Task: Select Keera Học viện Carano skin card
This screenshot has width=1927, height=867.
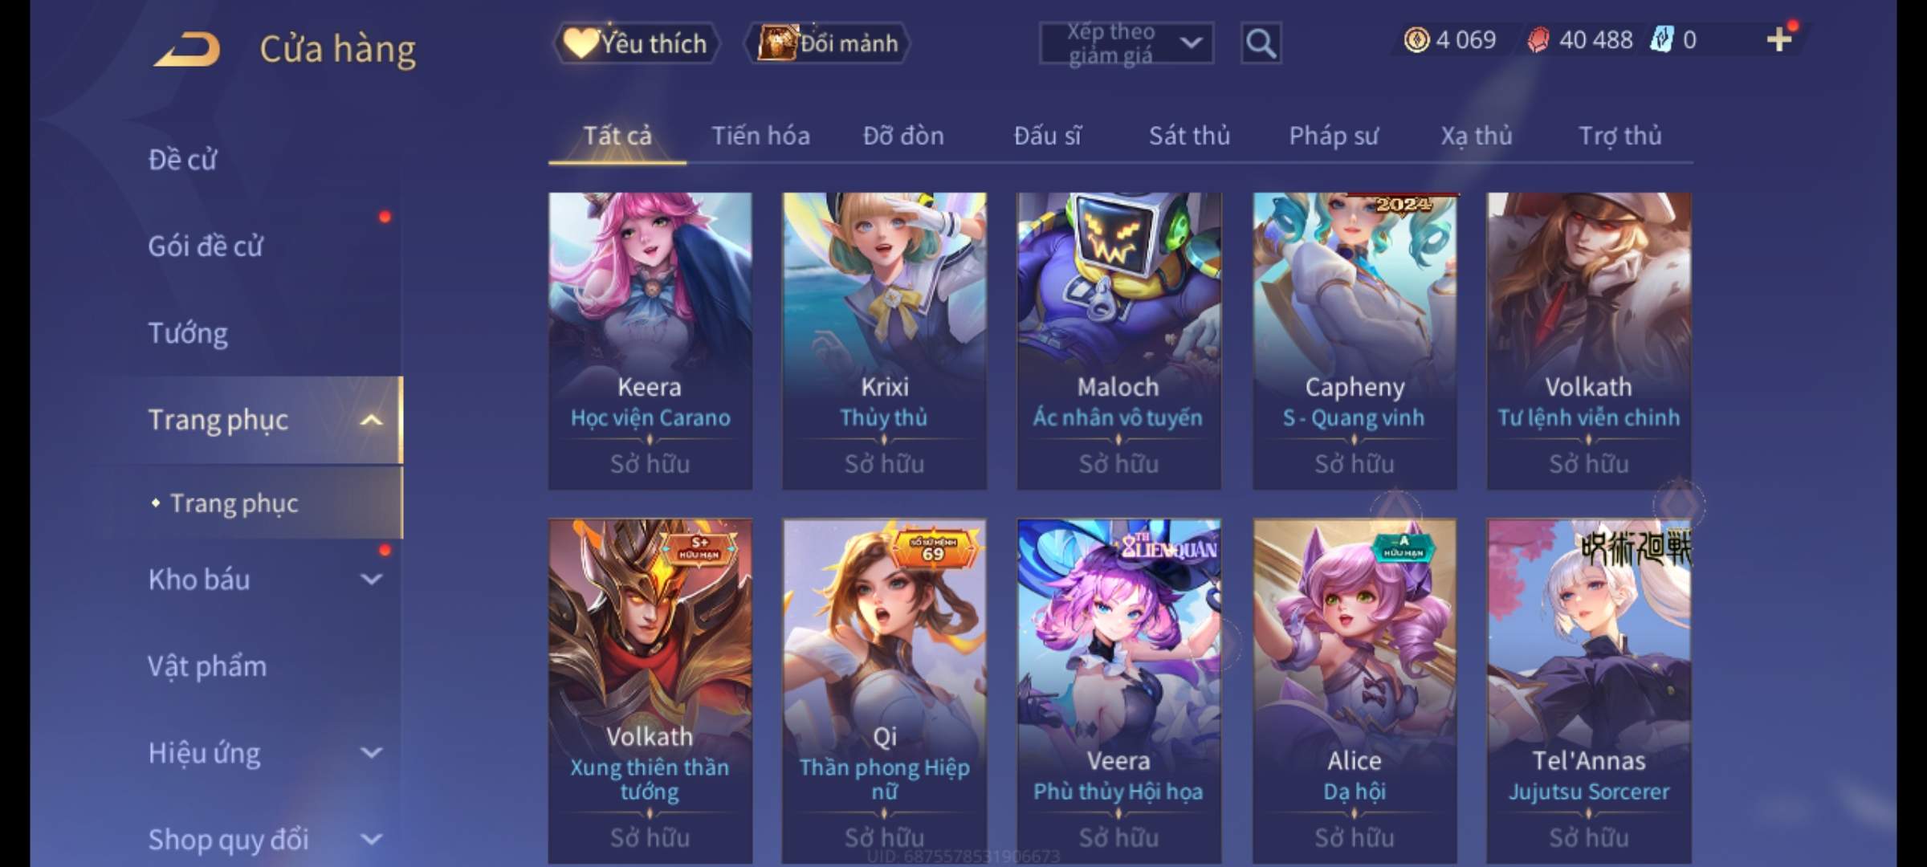Action: click(x=650, y=340)
